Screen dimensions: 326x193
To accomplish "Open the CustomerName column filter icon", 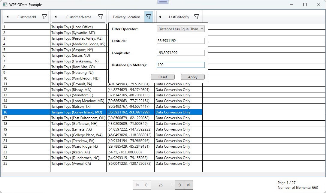I will (x=101, y=17).
